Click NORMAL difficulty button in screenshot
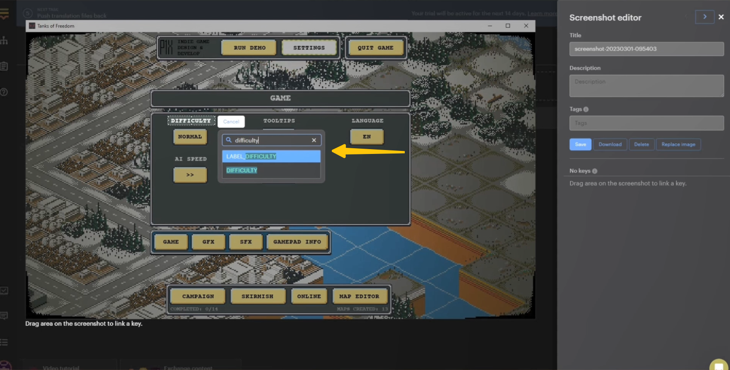The height and width of the screenshot is (370, 730). tap(190, 137)
